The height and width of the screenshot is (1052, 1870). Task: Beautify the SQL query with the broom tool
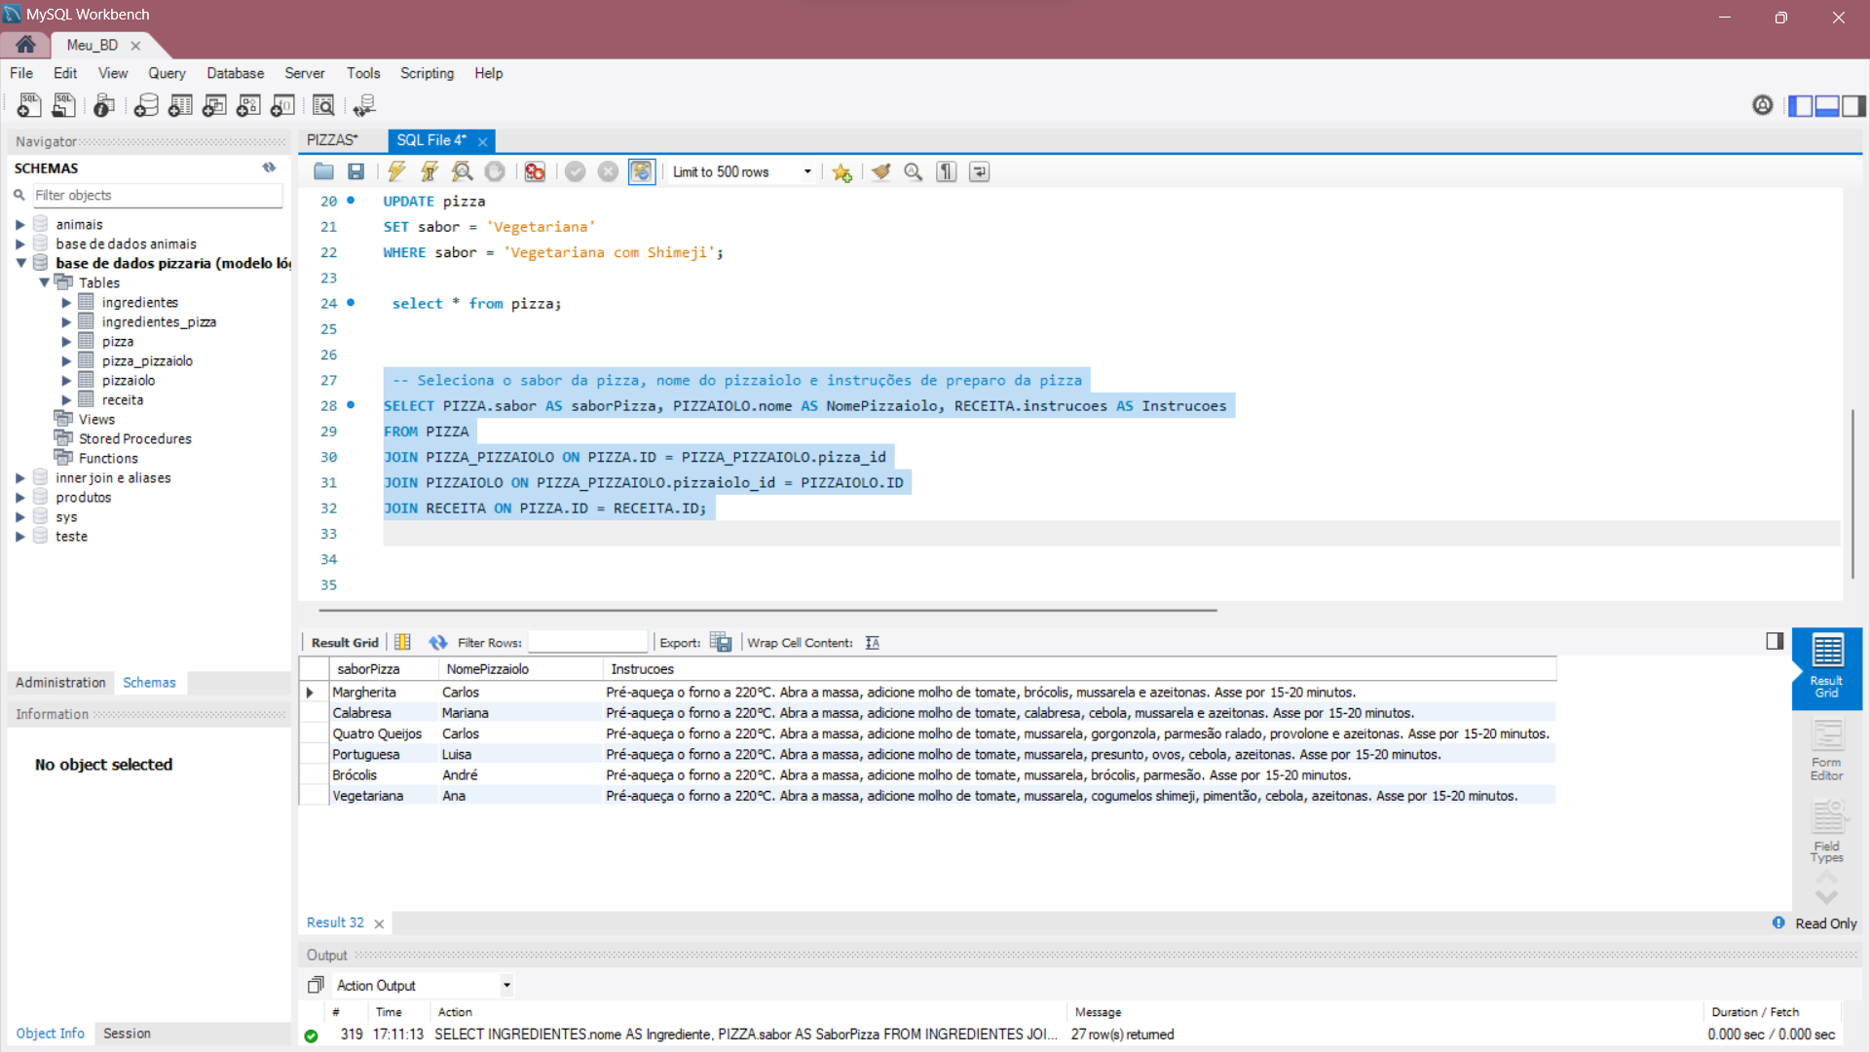tap(880, 171)
